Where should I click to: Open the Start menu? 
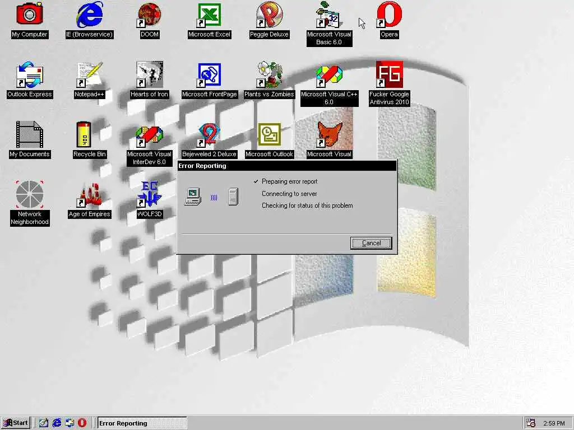(x=15, y=423)
